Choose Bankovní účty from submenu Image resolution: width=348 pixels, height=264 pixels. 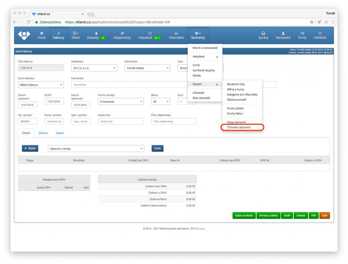point(236,84)
